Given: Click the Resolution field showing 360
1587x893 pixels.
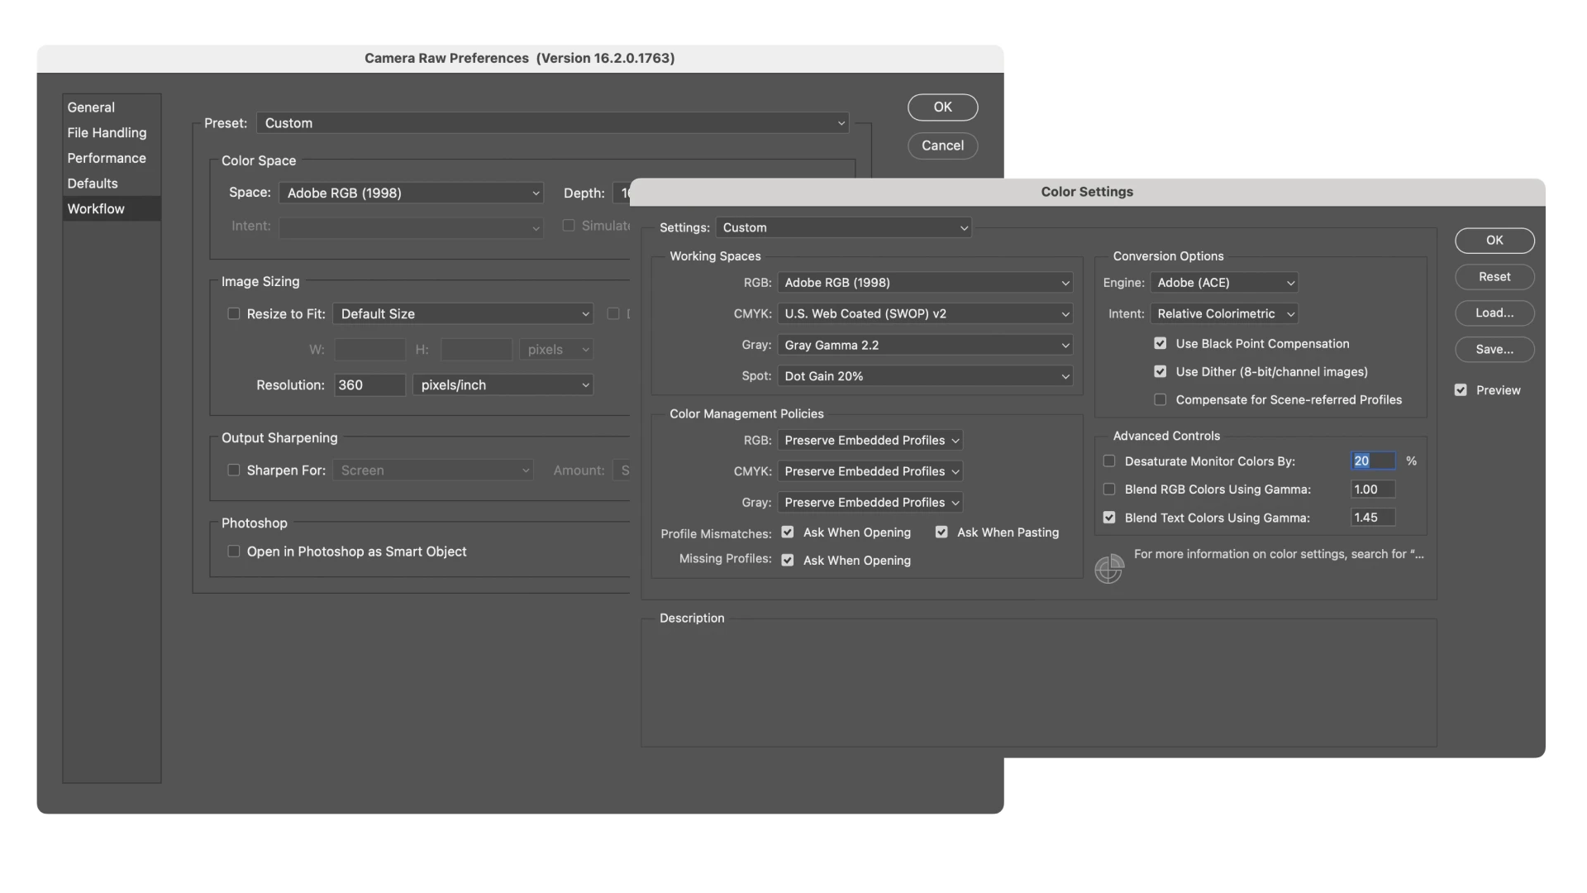Looking at the screenshot, I should click(369, 385).
